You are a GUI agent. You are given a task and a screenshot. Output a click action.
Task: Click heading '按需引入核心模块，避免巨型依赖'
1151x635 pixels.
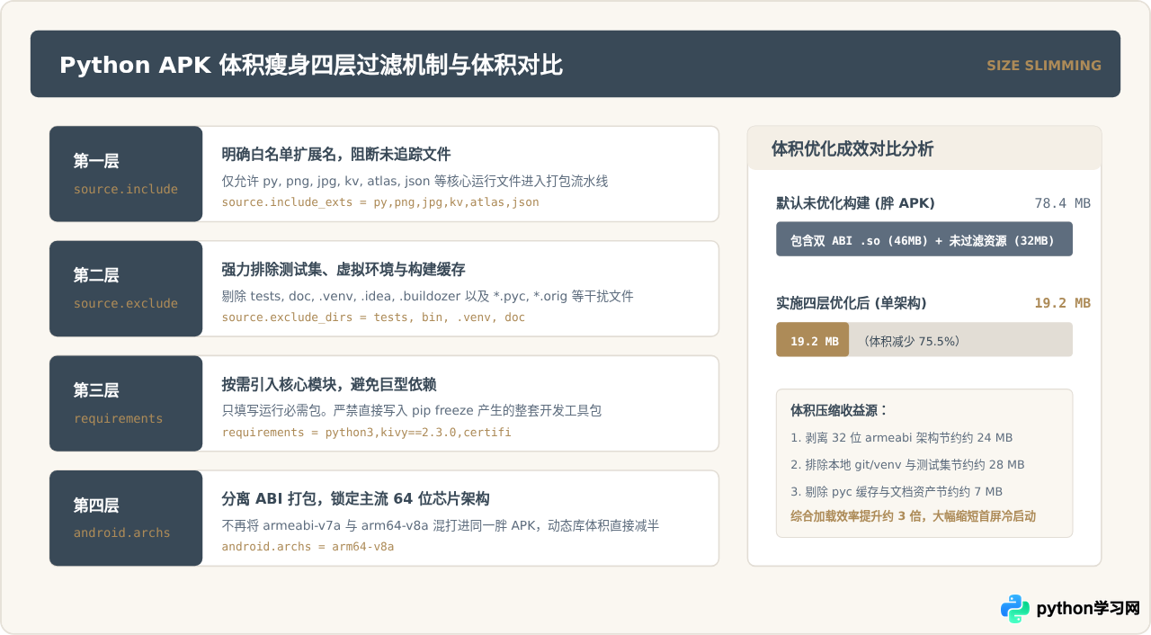329,384
